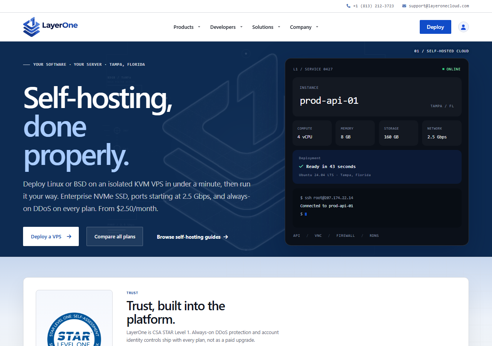Click the TAMPA / FL label
Image resolution: width=492 pixels, height=346 pixels.
[442, 106]
